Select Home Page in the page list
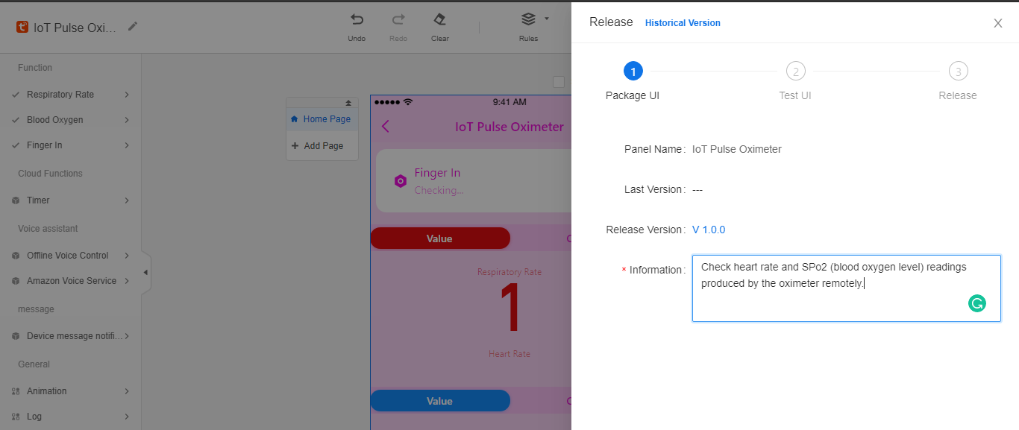The width and height of the screenshot is (1019, 430). (x=326, y=119)
